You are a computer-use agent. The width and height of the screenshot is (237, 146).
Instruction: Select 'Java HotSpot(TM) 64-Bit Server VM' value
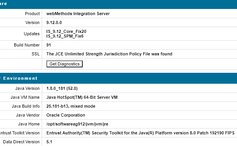pyautogui.click(x=82, y=97)
